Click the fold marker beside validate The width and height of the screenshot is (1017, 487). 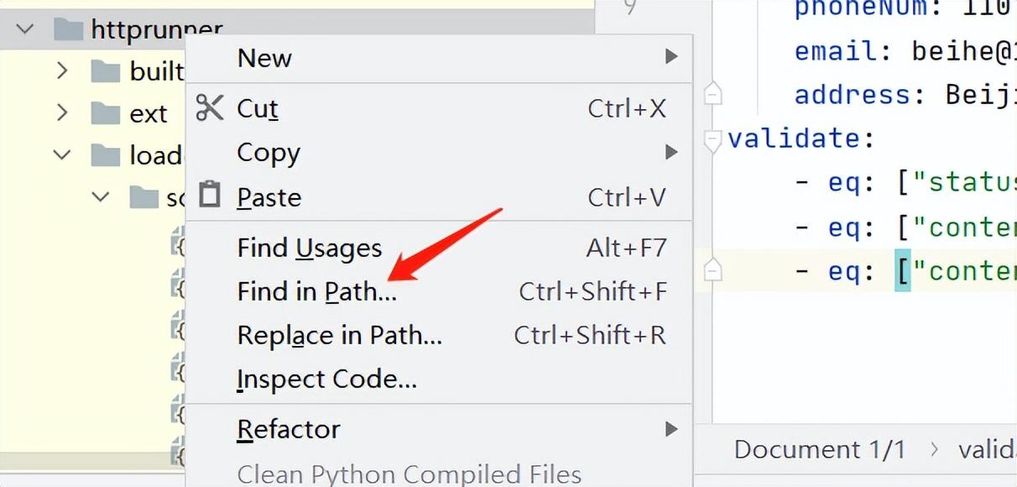[x=713, y=140]
